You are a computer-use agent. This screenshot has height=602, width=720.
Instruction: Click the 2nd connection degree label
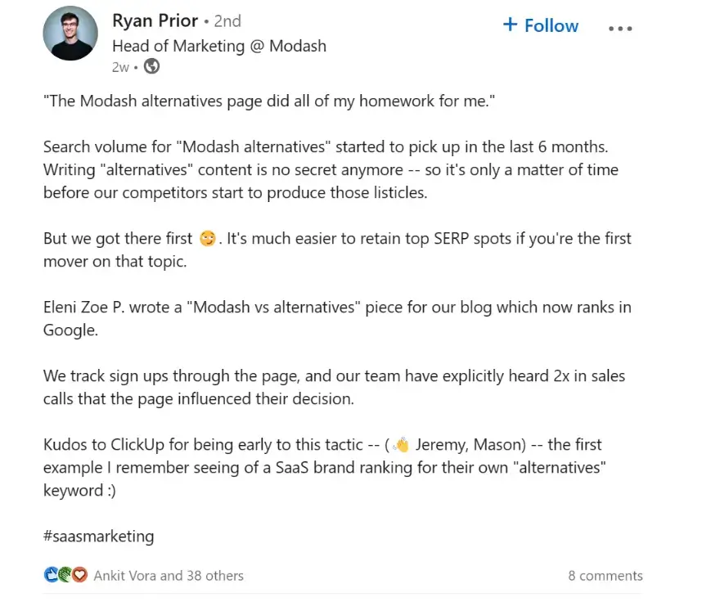(227, 20)
